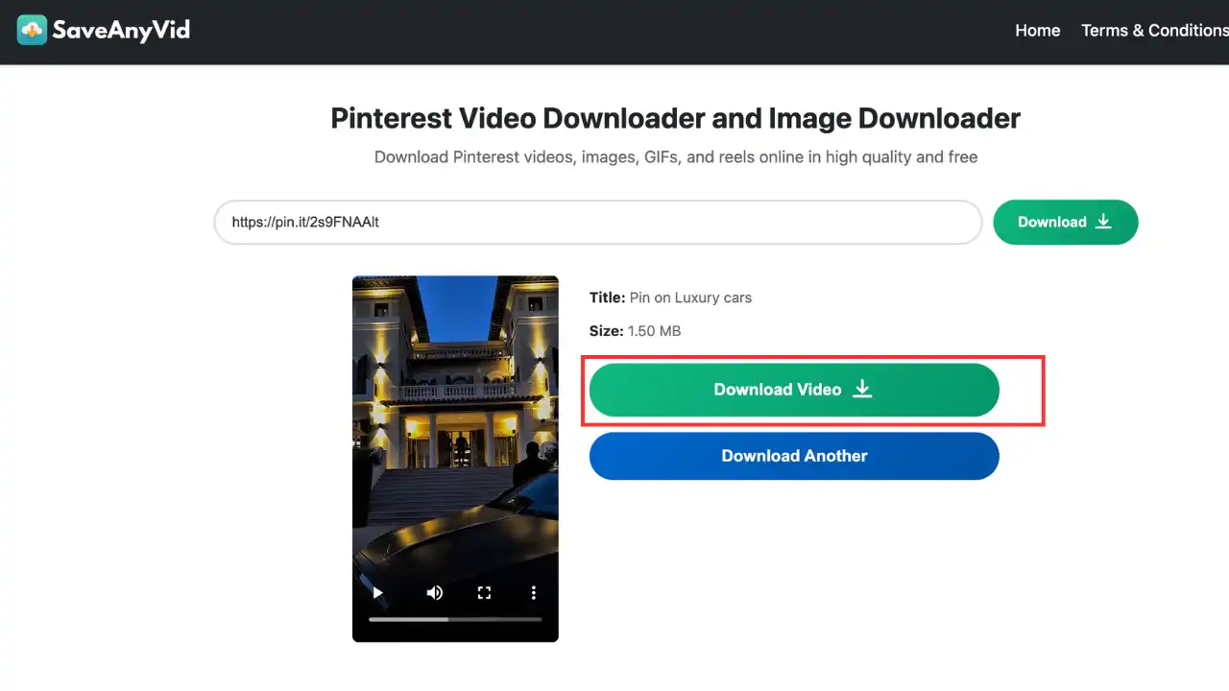The image size is (1229, 691).
Task: Click the SaveAnyVid cloud logo icon
Action: (32, 30)
